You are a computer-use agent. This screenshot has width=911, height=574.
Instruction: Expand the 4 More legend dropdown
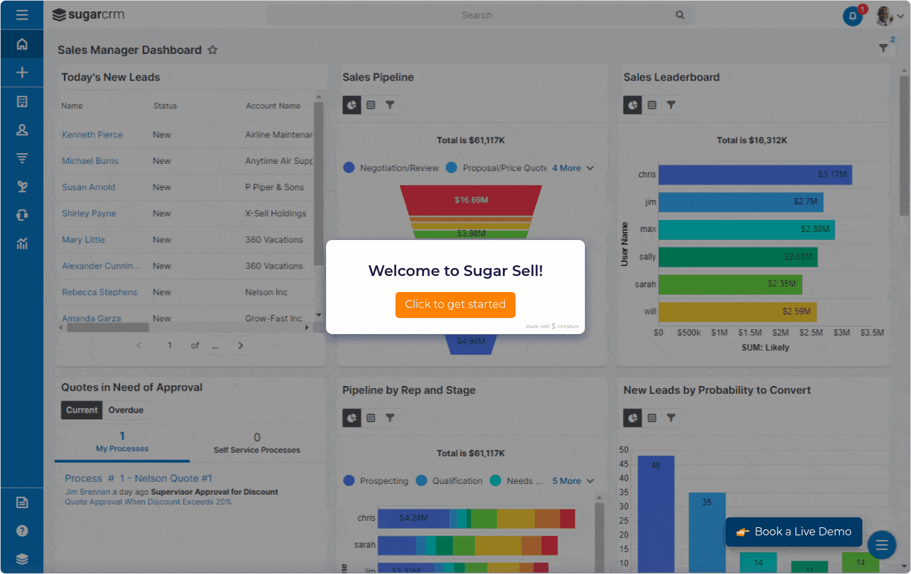(572, 168)
